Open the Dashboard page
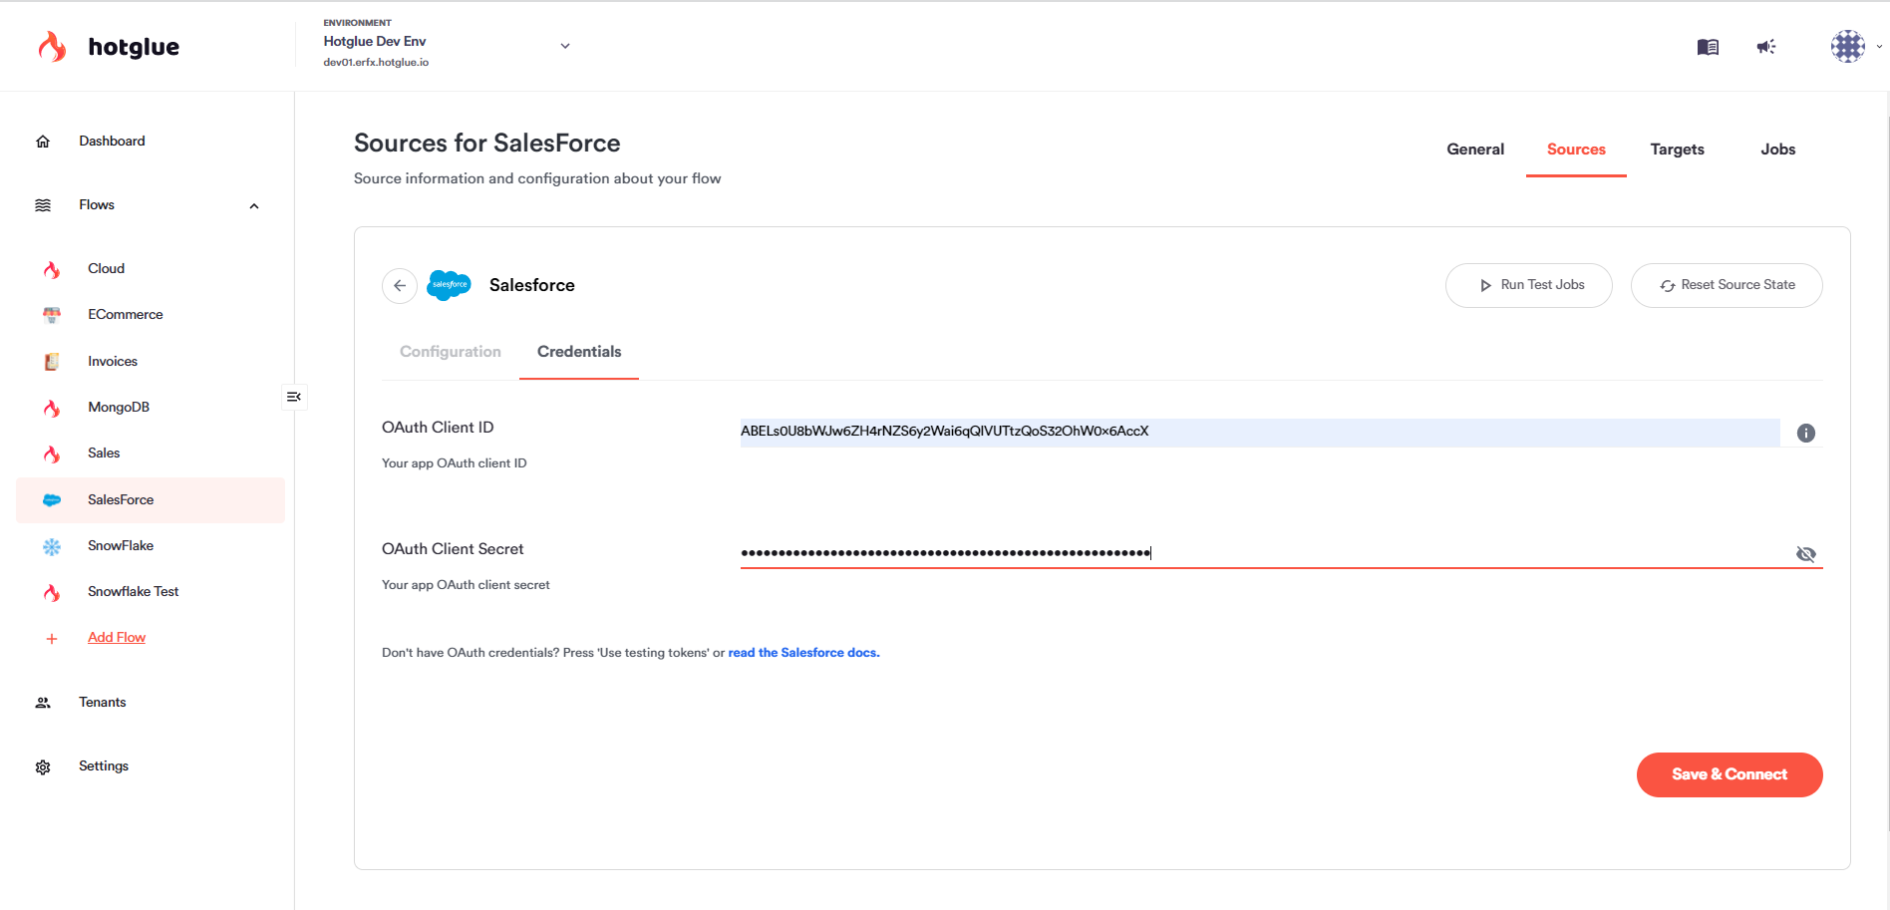Image resolution: width=1890 pixels, height=910 pixels. click(x=112, y=142)
